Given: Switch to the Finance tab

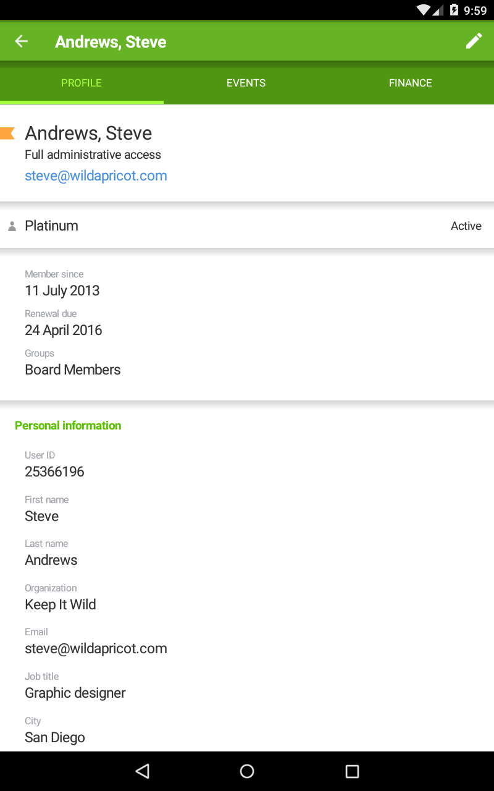Looking at the screenshot, I should (x=411, y=83).
